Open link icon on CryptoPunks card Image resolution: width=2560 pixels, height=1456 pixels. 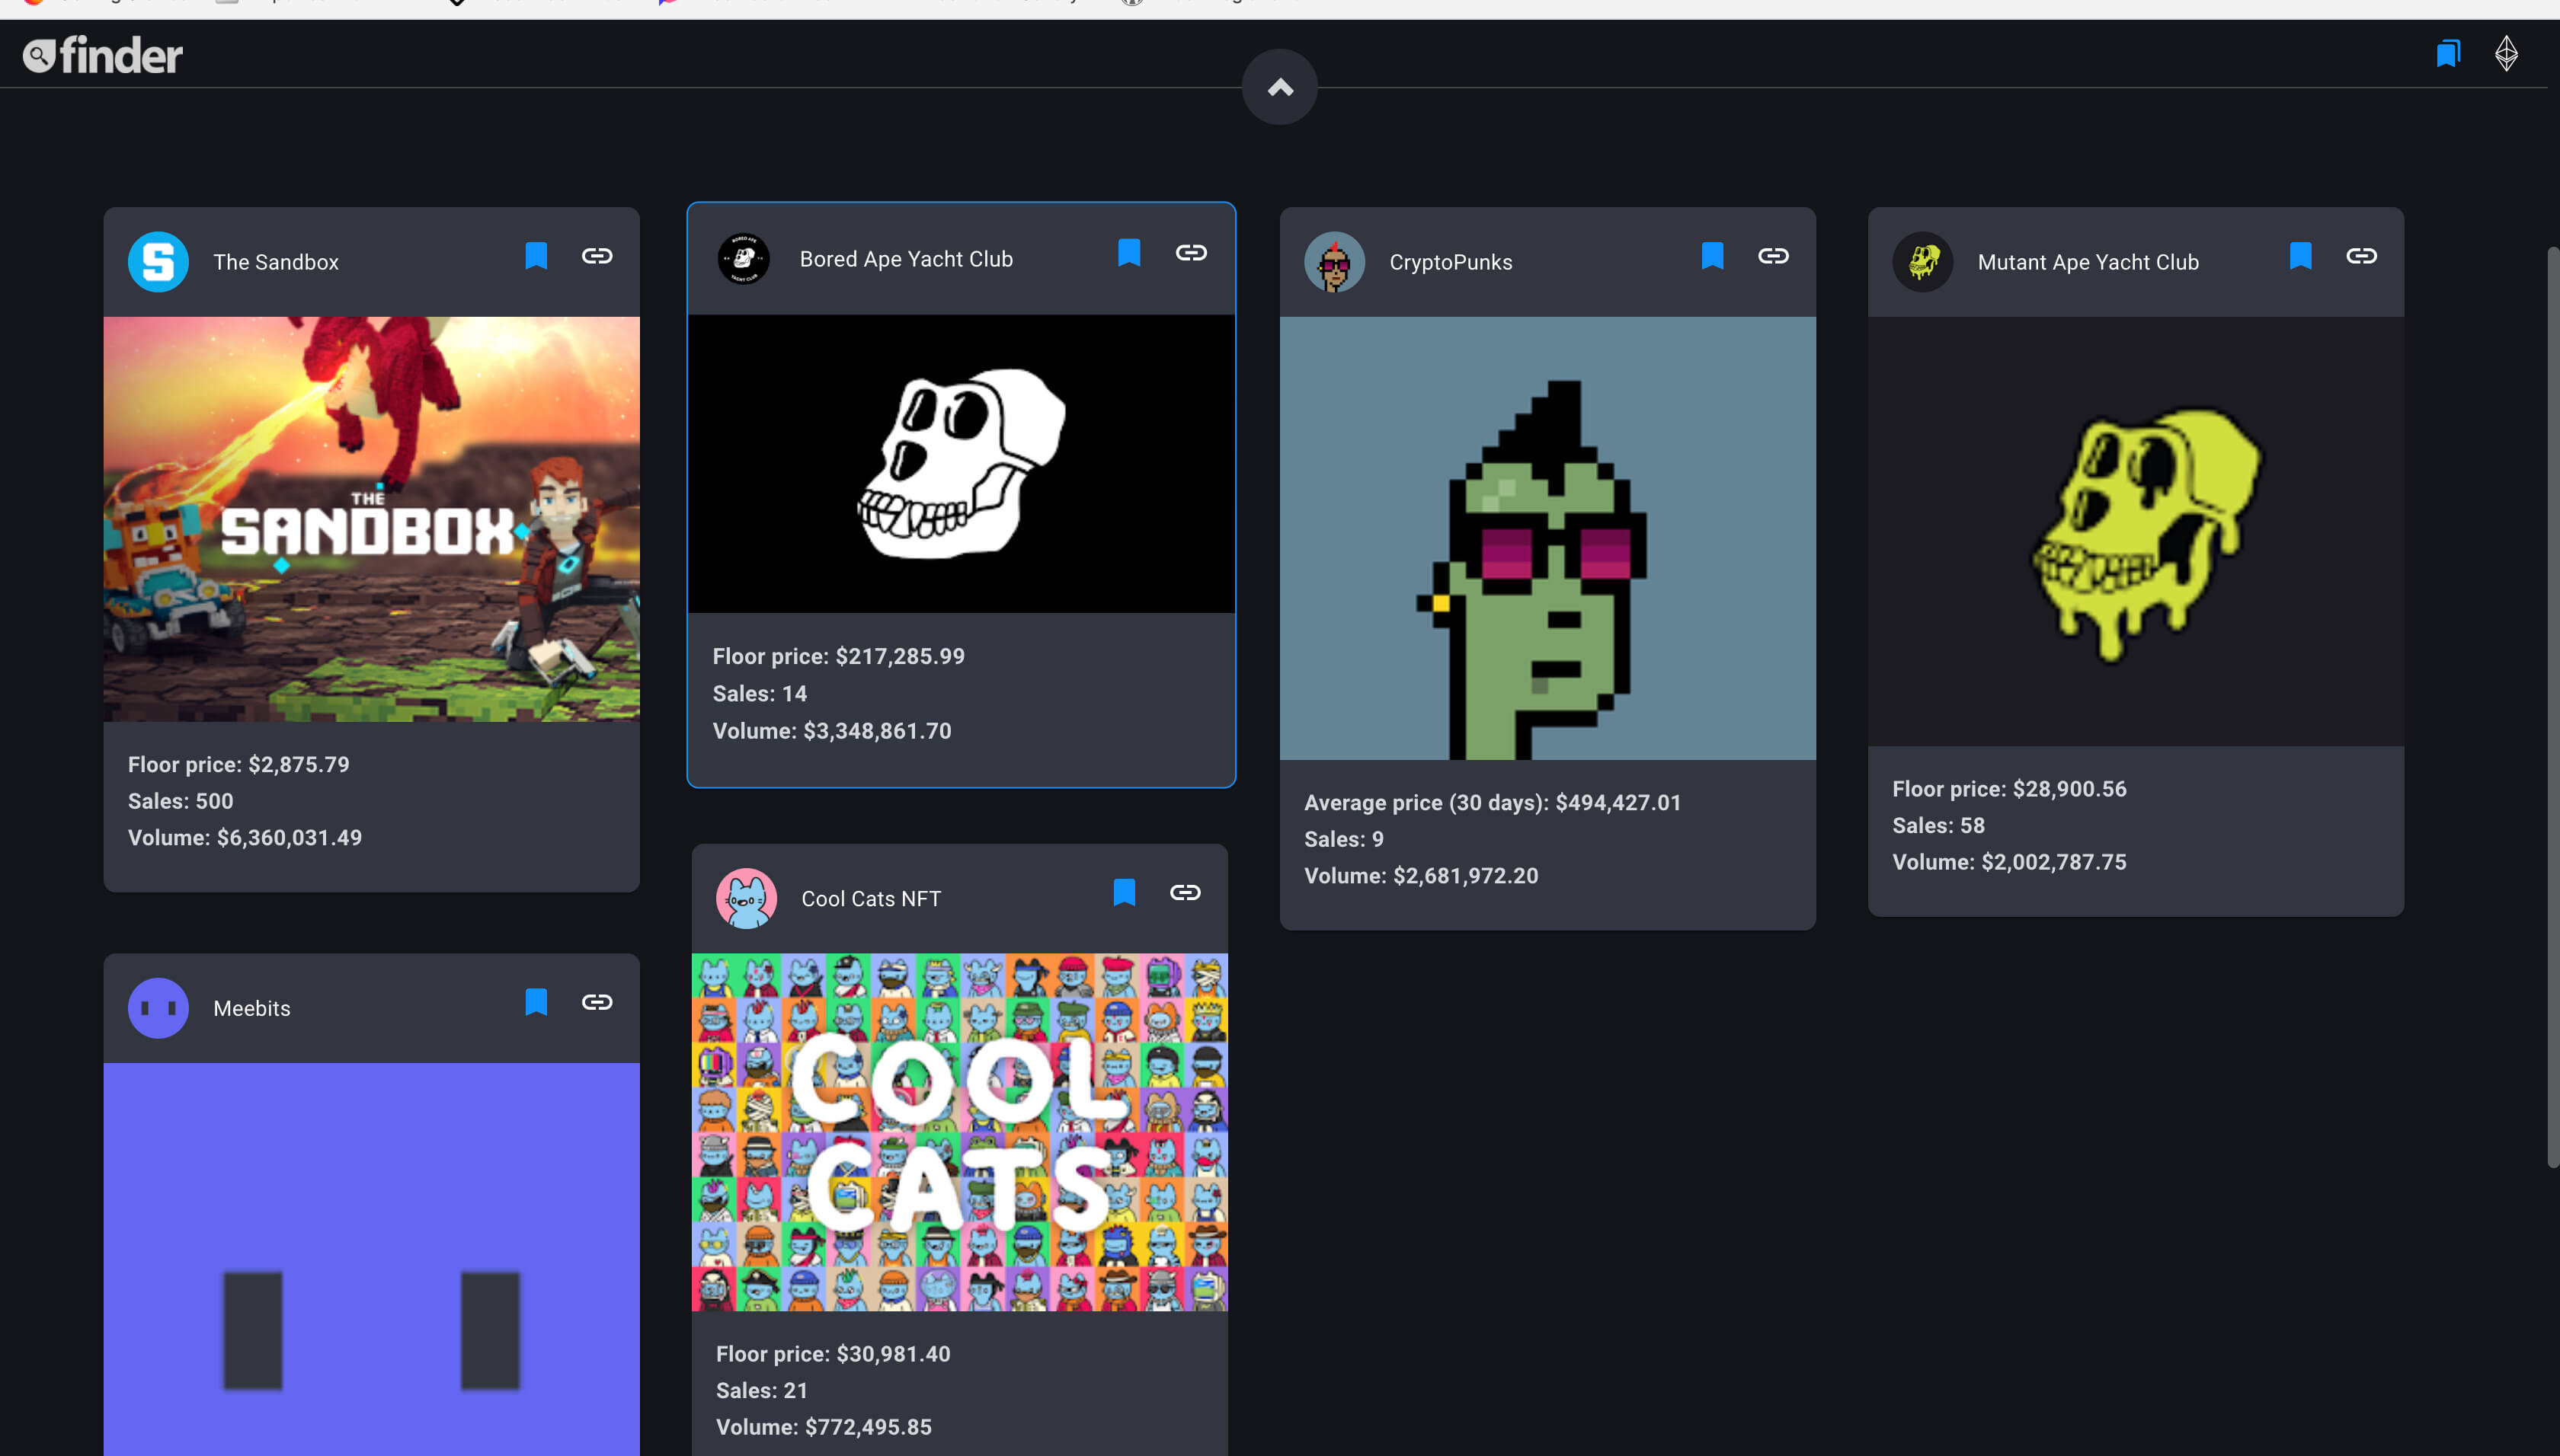click(1773, 256)
